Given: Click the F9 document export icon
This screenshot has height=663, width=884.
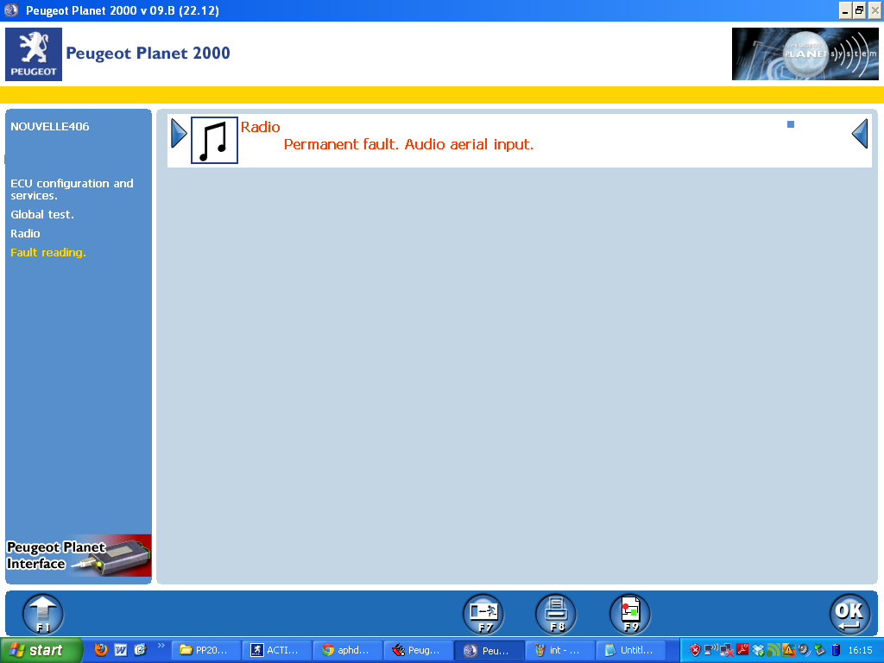Looking at the screenshot, I should (x=630, y=614).
